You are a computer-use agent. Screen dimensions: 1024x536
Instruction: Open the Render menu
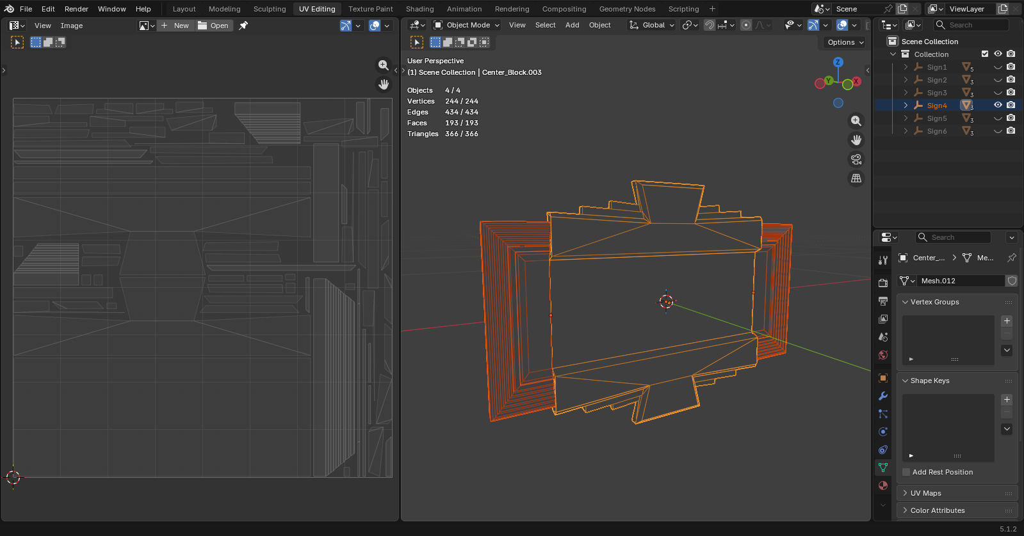76,9
